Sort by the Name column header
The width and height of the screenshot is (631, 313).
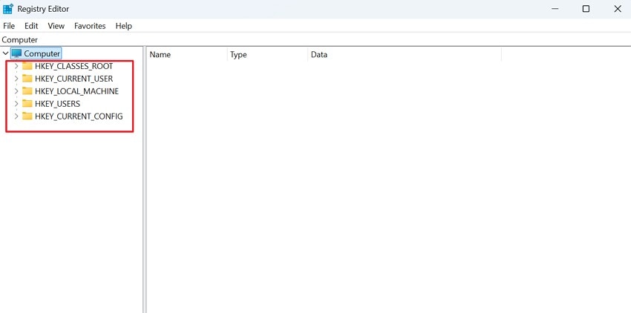coord(187,54)
